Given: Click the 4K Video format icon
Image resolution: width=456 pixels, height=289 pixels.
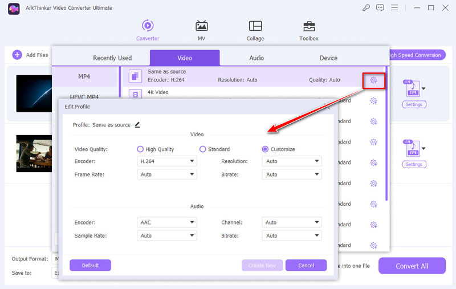Looking at the screenshot, I should pyautogui.click(x=135, y=94).
